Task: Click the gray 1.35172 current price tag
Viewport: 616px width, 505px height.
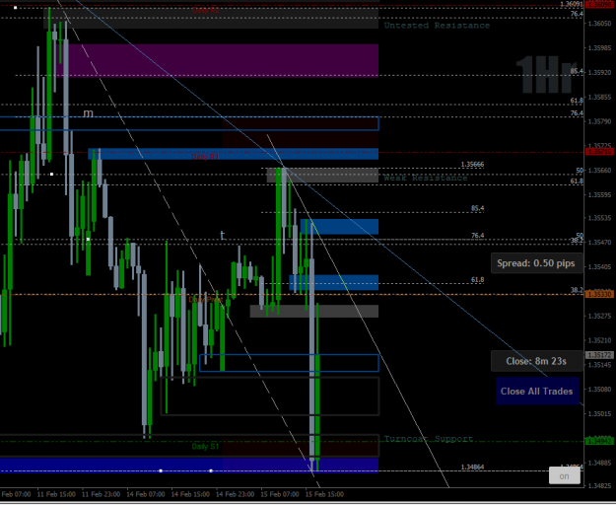Action: (599, 355)
